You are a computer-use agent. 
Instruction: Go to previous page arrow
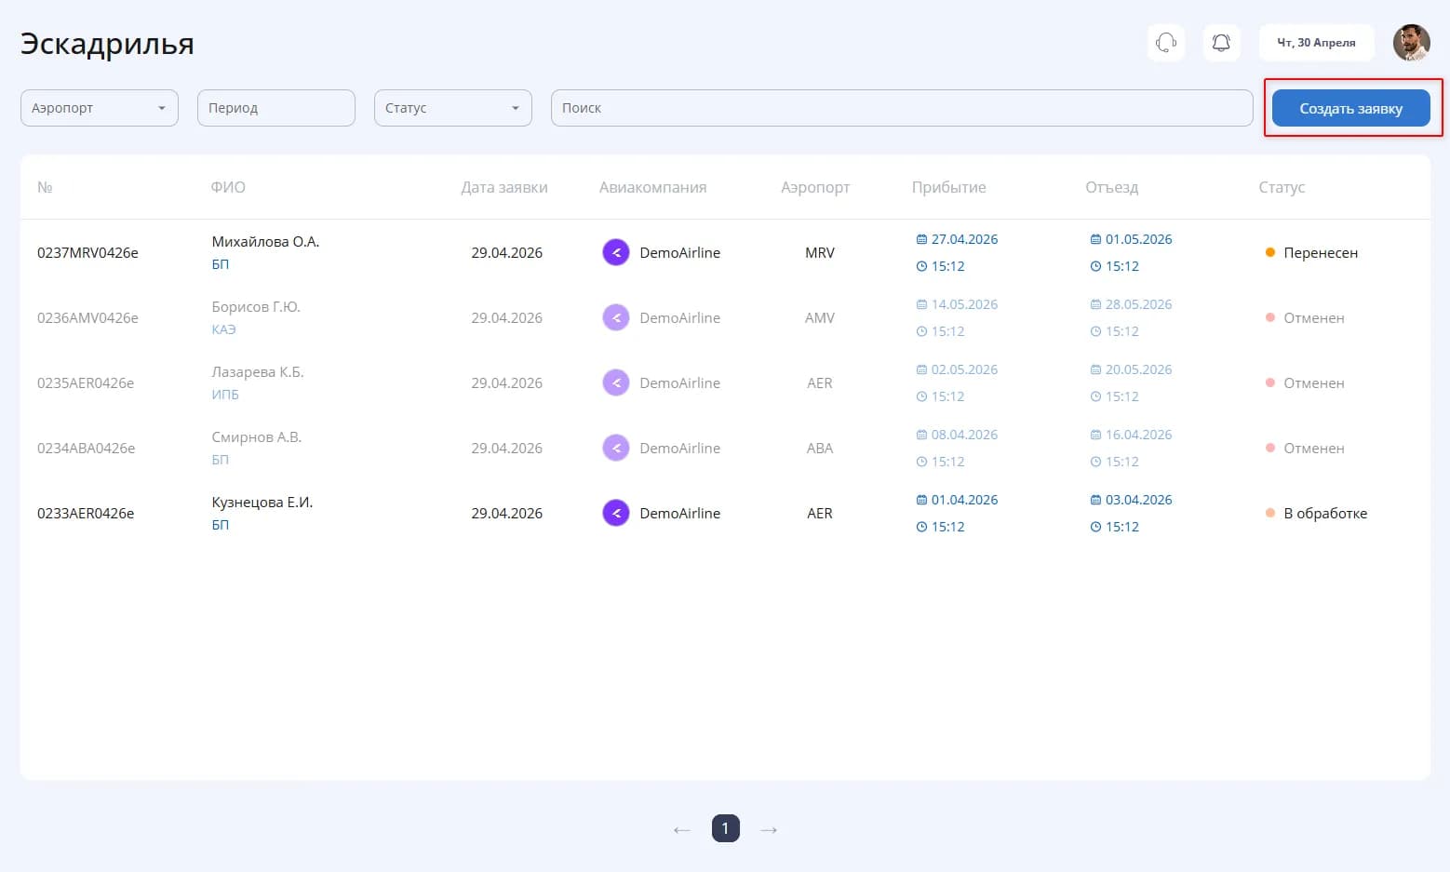pyautogui.click(x=681, y=829)
